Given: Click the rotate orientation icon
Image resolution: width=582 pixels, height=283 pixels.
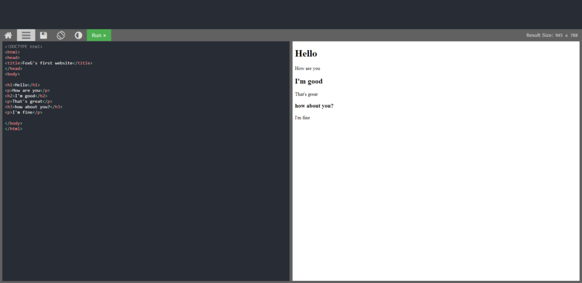Looking at the screenshot, I should (x=61, y=35).
